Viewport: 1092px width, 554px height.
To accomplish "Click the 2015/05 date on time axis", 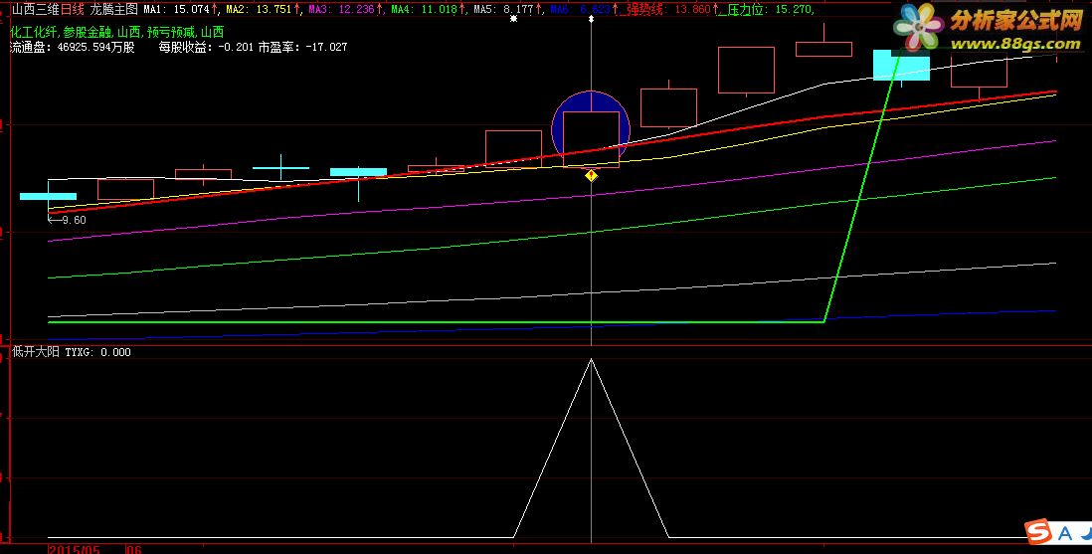I will pos(75,549).
